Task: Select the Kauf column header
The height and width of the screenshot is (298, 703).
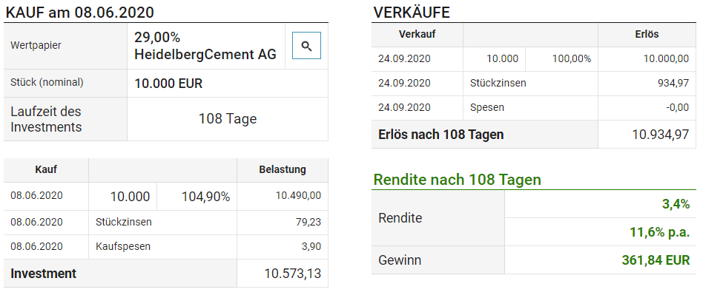Action: 46,170
